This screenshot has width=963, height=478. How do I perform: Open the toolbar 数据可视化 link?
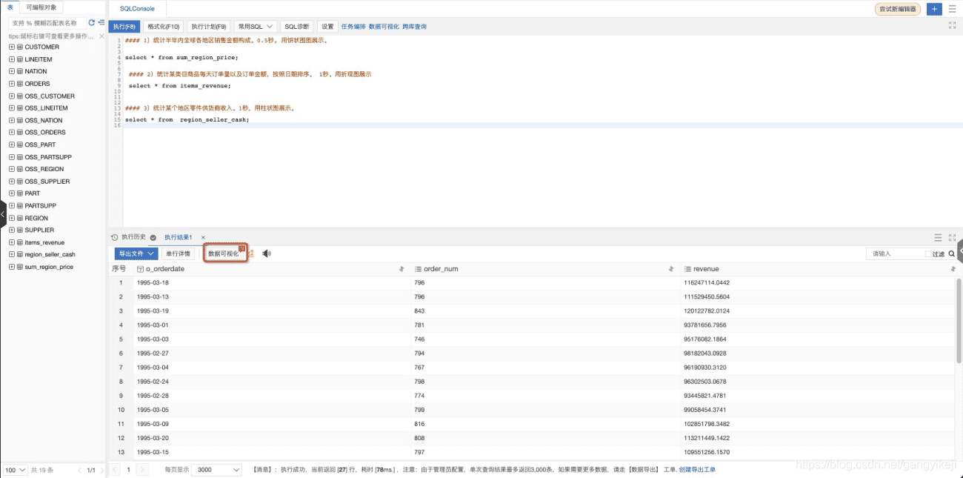(x=384, y=26)
